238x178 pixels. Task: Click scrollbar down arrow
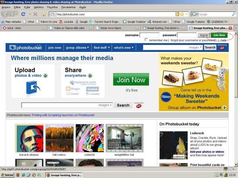[x=236, y=165]
